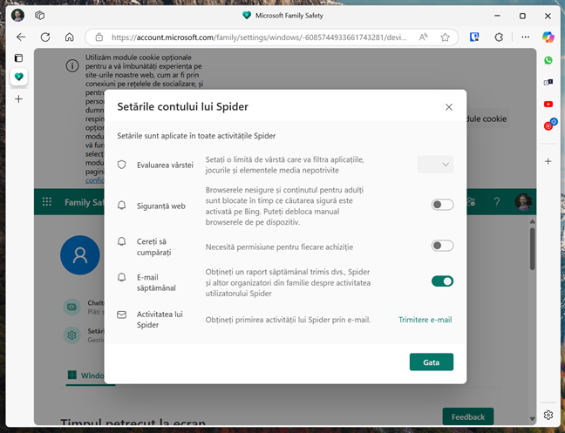The width and height of the screenshot is (565, 433).
Task: Maximize the Edge browser window
Action: click(x=522, y=16)
